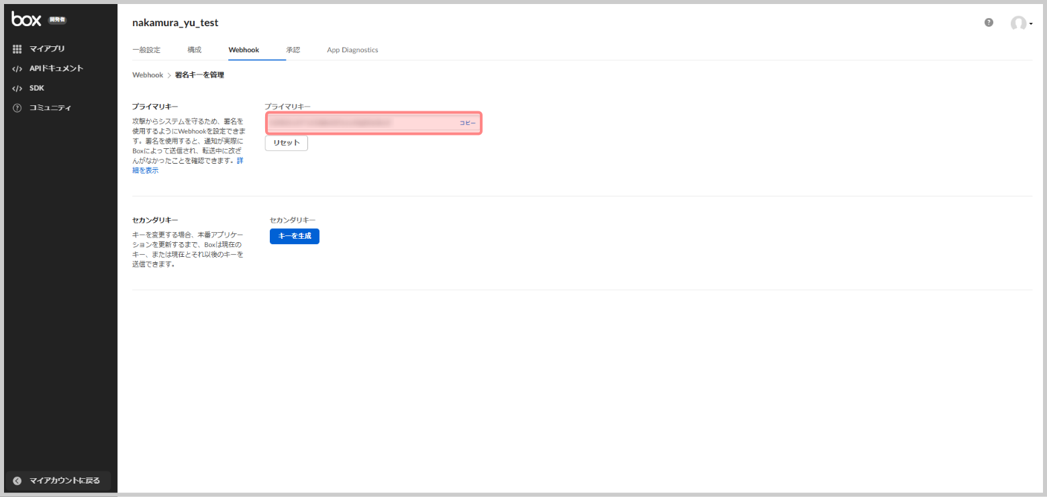Click the セカンダリキー section heading on the left
This screenshot has width=1047, height=497.
click(155, 220)
